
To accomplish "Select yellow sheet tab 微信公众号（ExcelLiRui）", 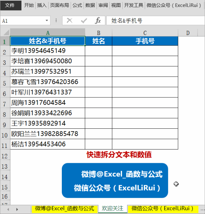I will click(x=163, y=209).
